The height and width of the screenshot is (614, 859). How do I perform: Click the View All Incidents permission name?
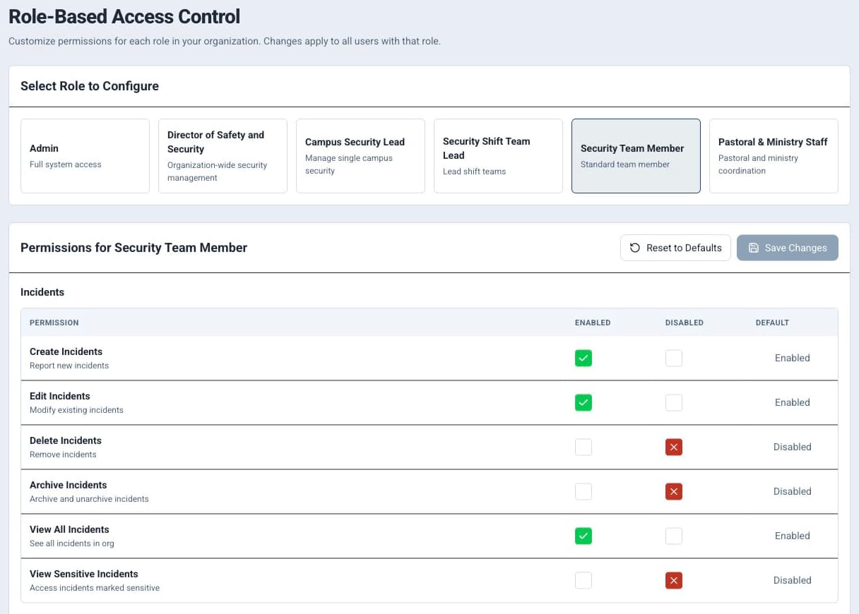pos(69,529)
